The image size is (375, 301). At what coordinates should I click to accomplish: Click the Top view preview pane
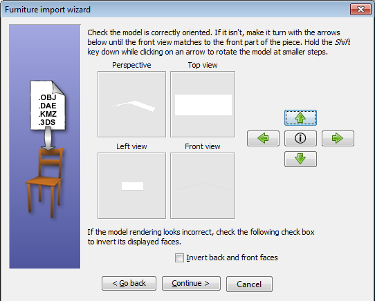[203, 104]
